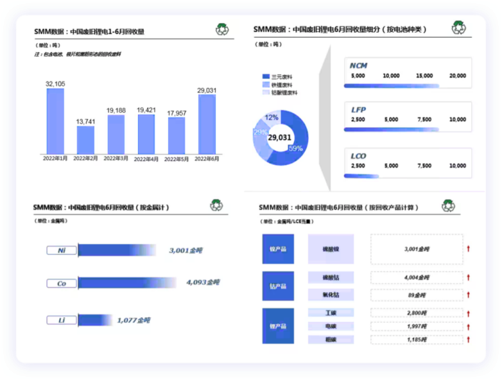
Task: Click the 硫酸钴 product label
Action: 330,277
